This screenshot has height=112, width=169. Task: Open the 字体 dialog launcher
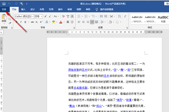pyautogui.click(x=74, y=28)
